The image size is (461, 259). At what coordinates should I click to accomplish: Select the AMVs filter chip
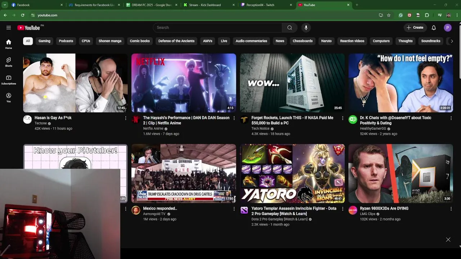(x=207, y=41)
